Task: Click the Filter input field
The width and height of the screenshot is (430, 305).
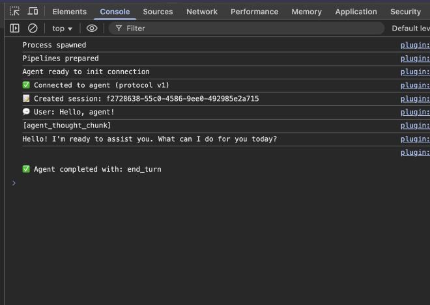Action: 248,29
